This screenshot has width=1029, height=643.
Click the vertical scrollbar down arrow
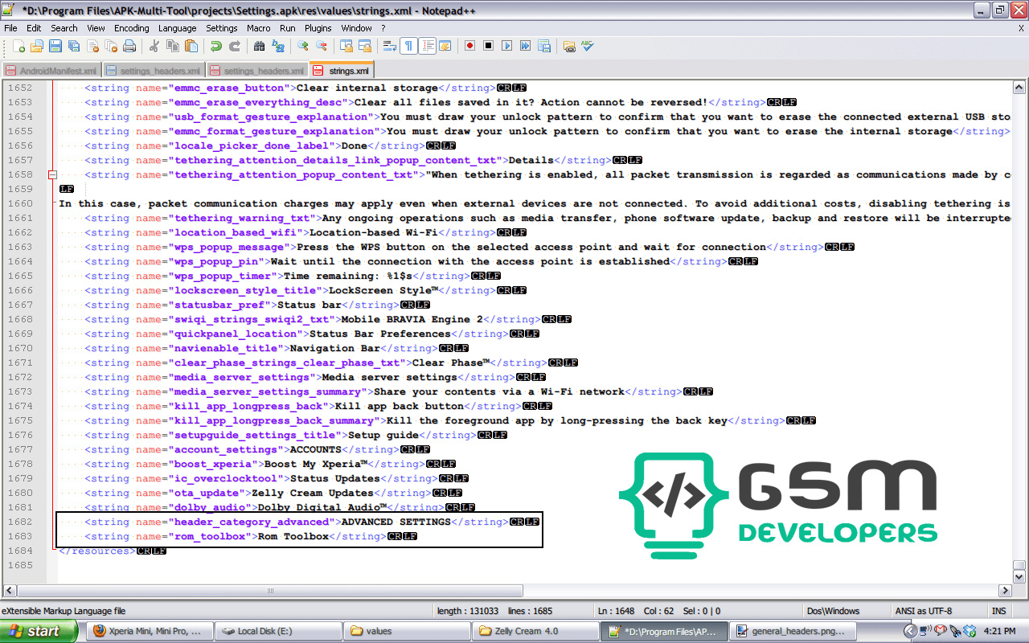tap(1019, 576)
